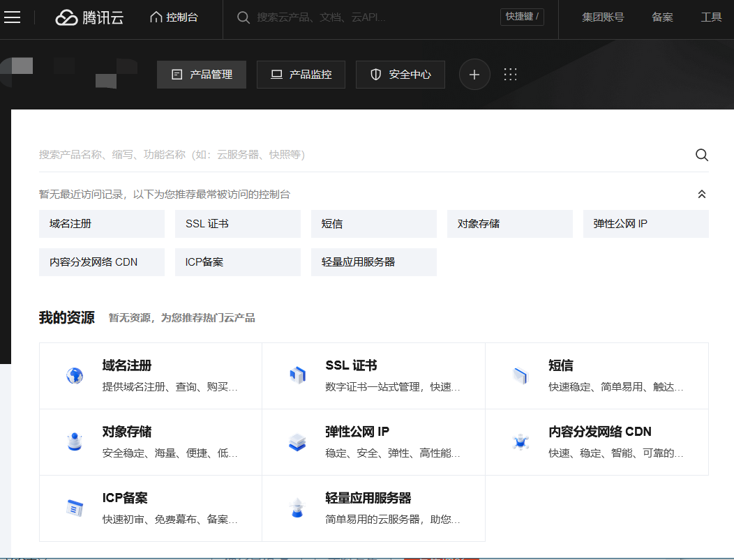Click the 短信 quick access chip
Viewport: 734px width, 560px height.
[374, 224]
